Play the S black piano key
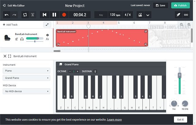This screenshot has height=125, width=196. [64, 87]
